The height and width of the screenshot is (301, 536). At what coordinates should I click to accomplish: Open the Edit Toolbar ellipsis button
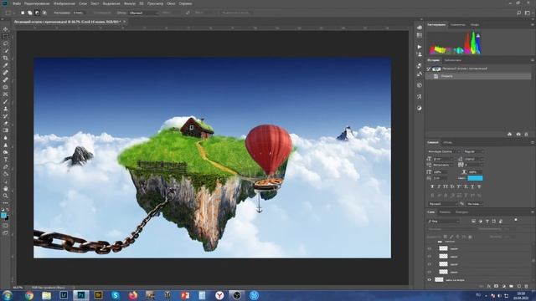[x=6, y=202]
